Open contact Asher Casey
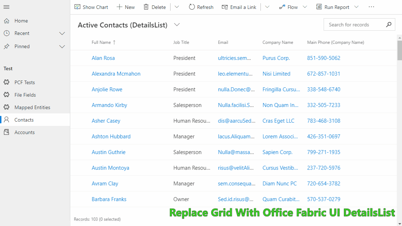The image size is (402, 226). (x=106, y=121)
